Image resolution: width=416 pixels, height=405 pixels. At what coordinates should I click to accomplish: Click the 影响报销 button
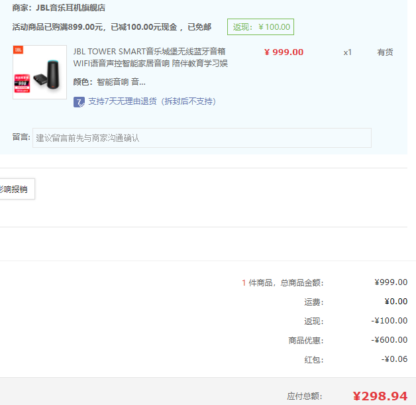point(17,189)
